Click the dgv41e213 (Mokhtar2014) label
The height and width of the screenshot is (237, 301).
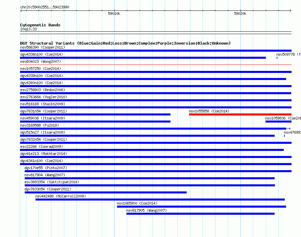[x=44, y=154]
